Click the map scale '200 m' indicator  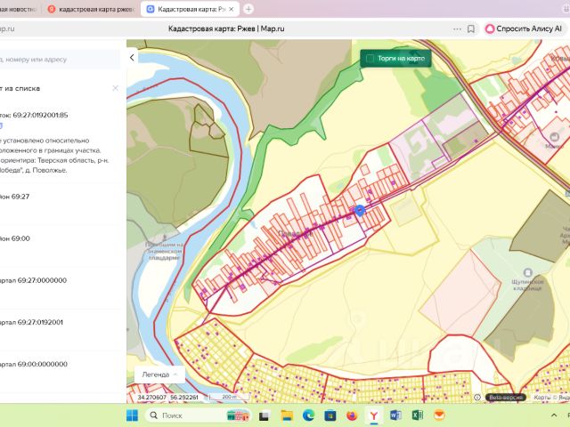click(x=229, y=398)
